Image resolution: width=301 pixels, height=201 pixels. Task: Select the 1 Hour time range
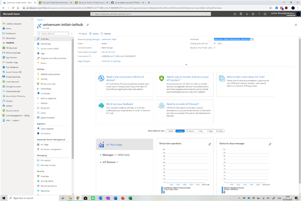pos(170,131)
